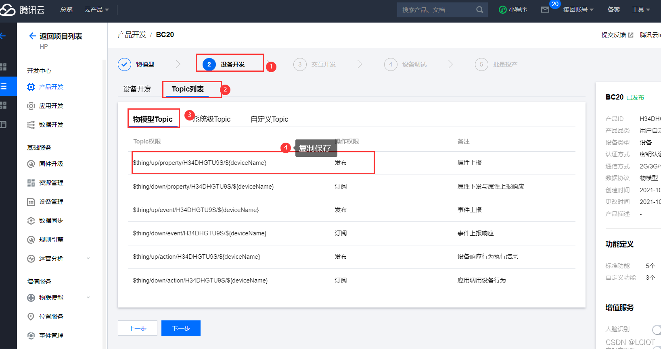Image resolution: width=661 pixels, height=349 pixels.
Task: Click the $thing/down/action topic cell
Action: pyautogui.click(x=200, y=280)
